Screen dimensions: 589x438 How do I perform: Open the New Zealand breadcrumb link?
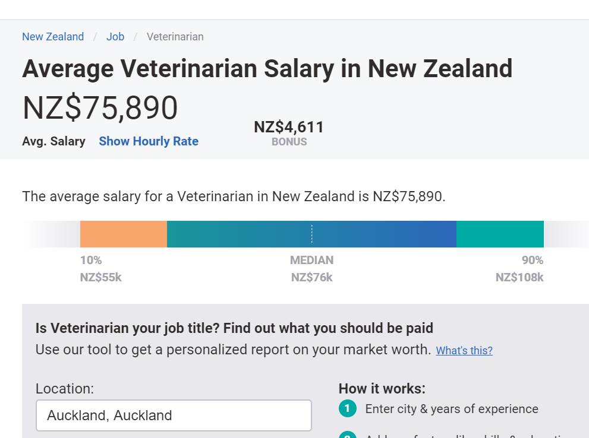53,37
